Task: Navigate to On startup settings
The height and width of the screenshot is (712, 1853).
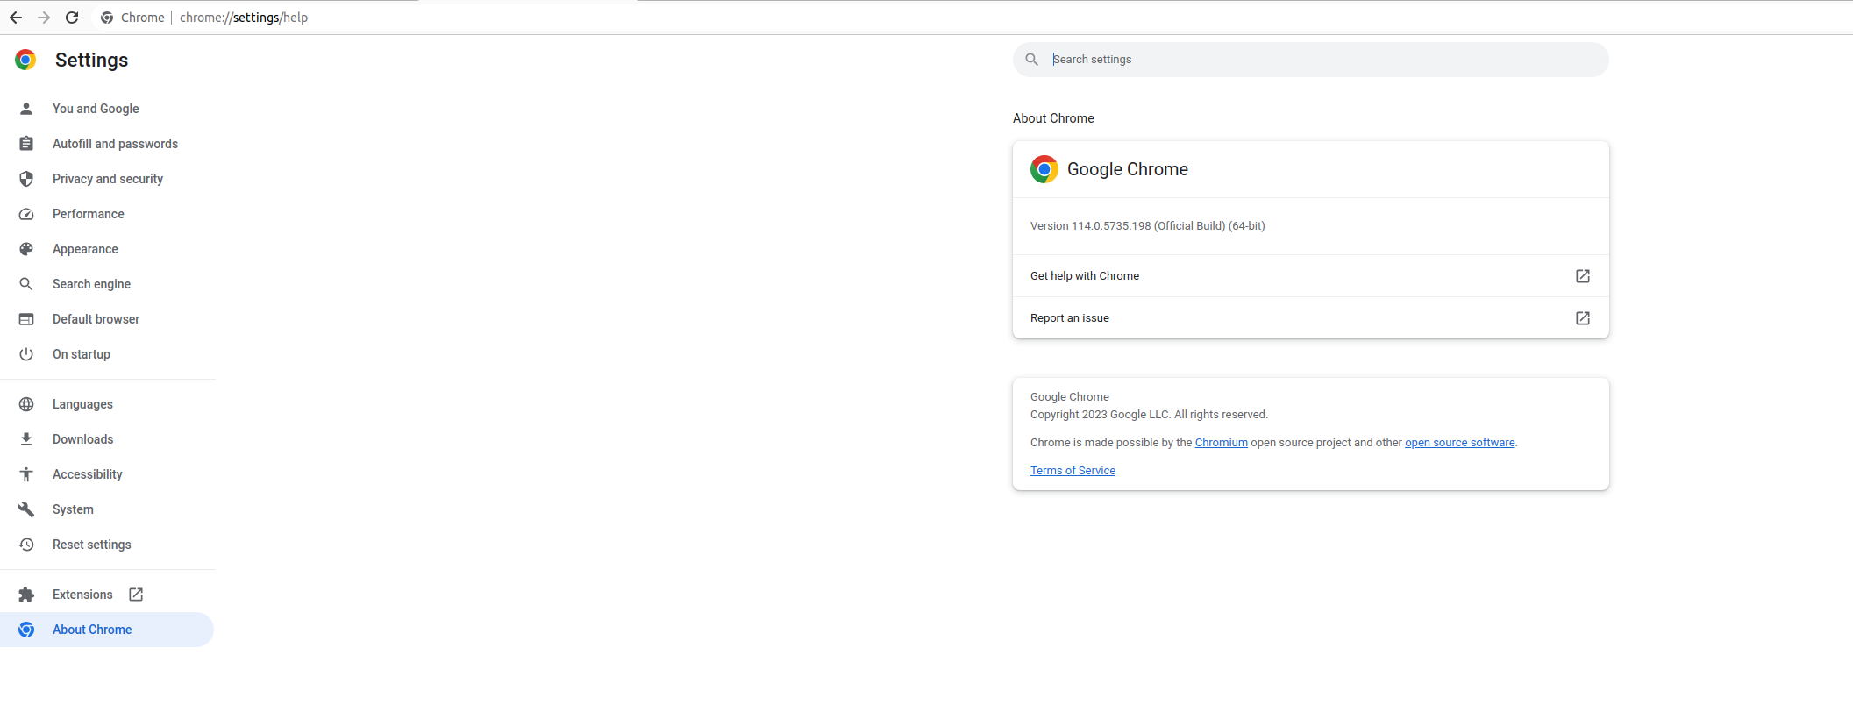Action: [82, 354]
